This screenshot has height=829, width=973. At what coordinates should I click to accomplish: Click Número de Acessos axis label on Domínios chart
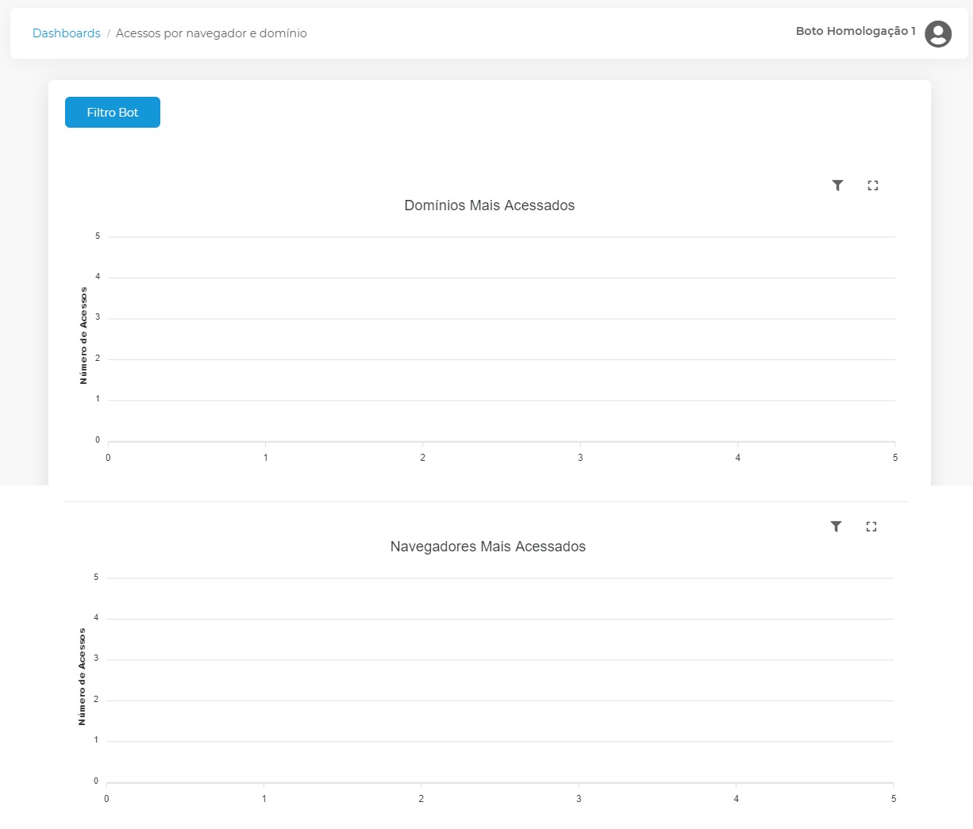83,336
